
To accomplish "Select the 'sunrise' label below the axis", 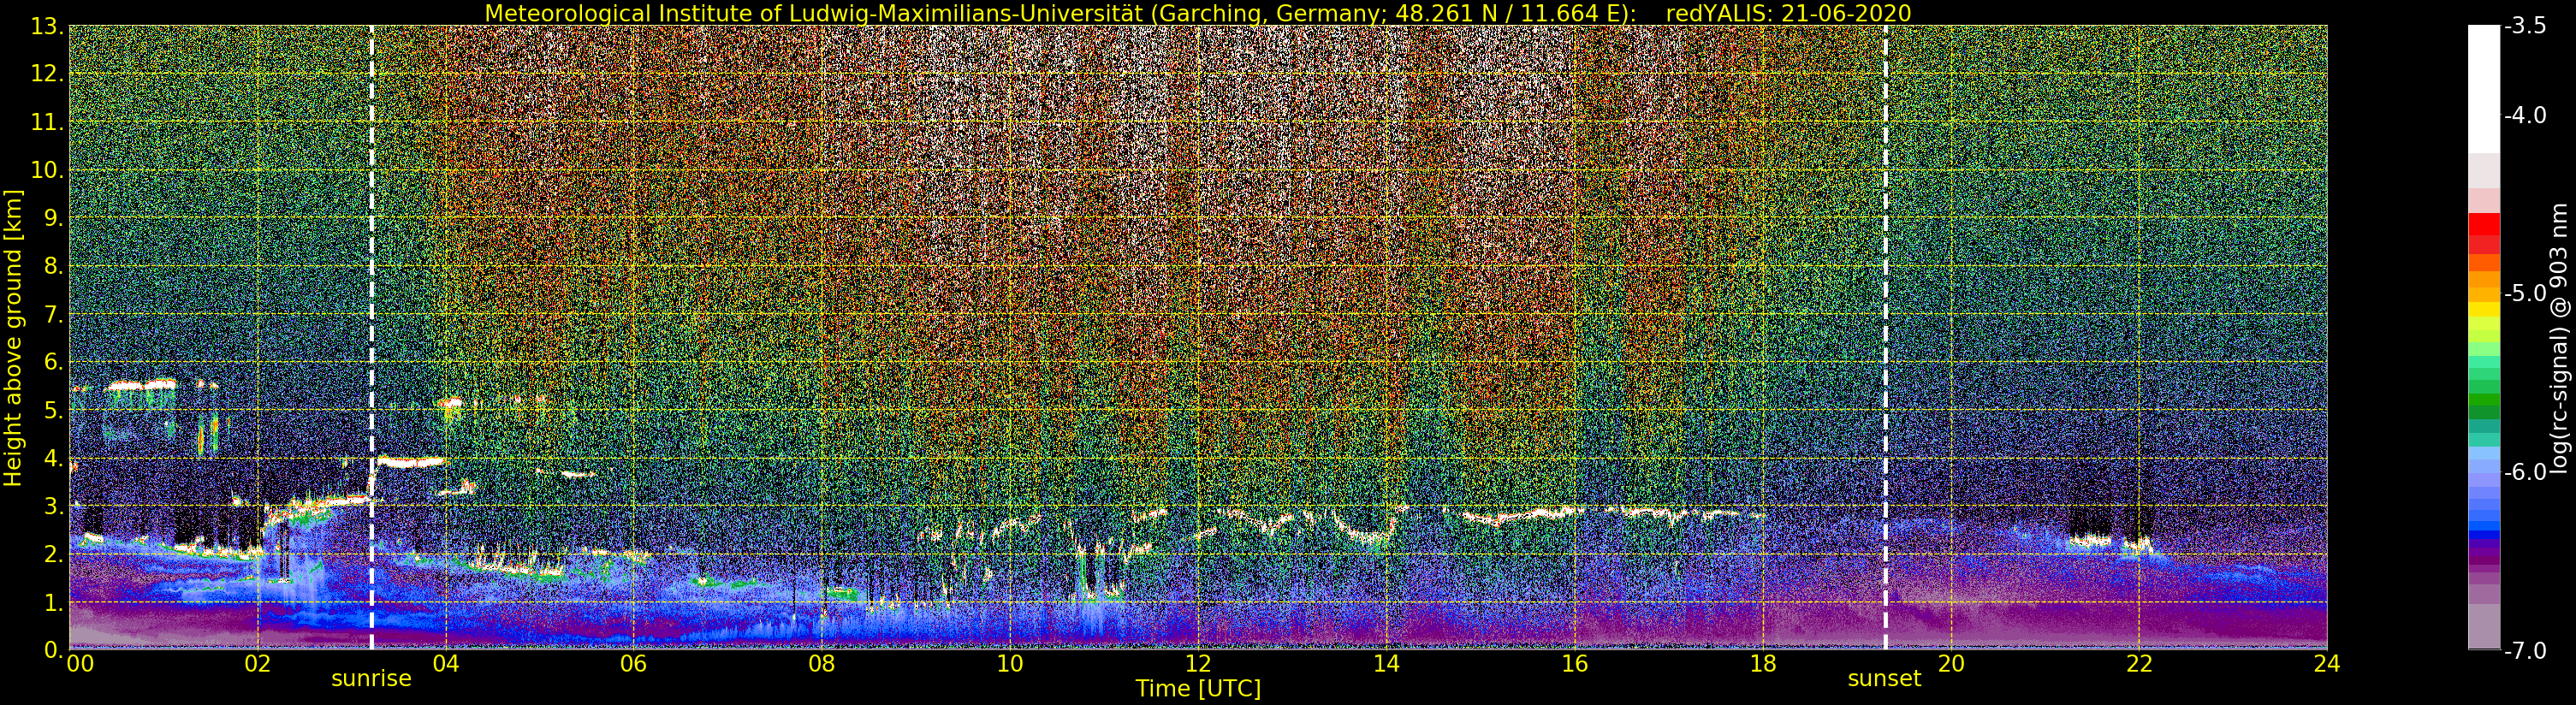I will (371, 679).
